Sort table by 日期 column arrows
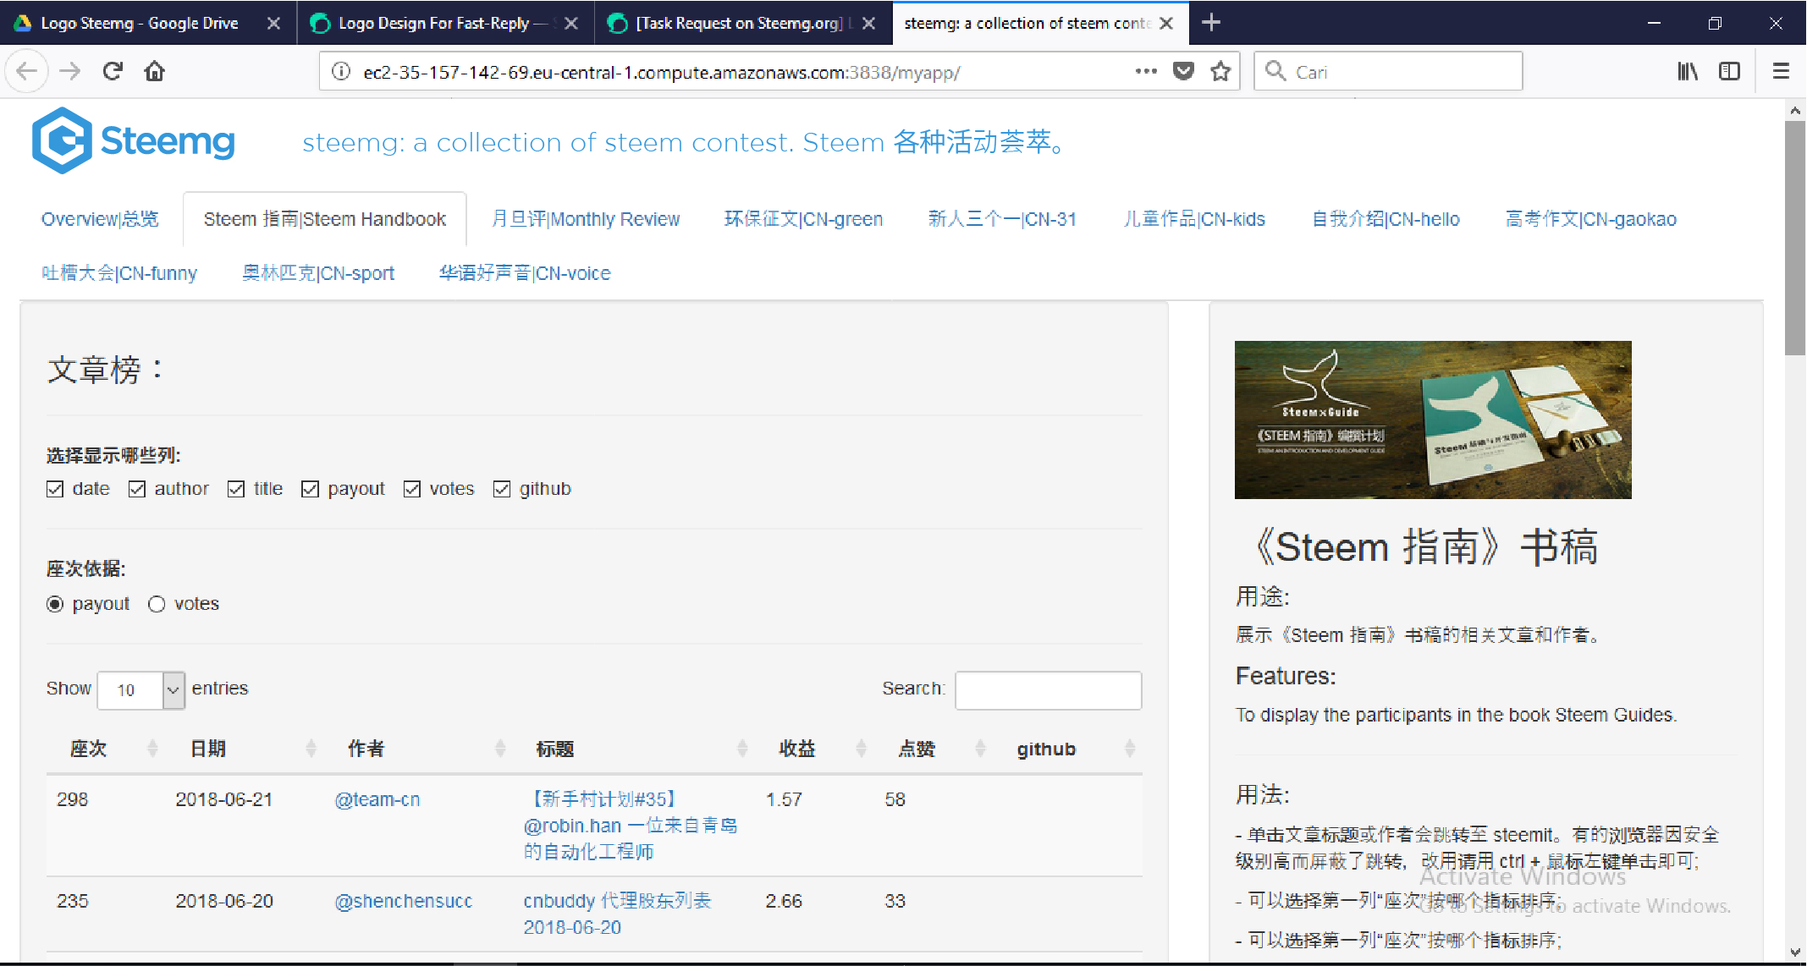 pos(311,749)
